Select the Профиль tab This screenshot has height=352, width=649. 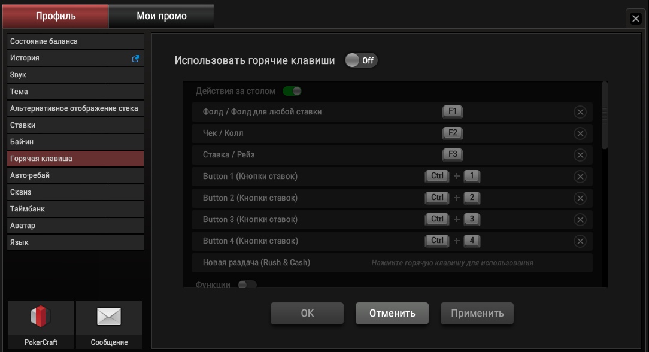pos(56,16)
